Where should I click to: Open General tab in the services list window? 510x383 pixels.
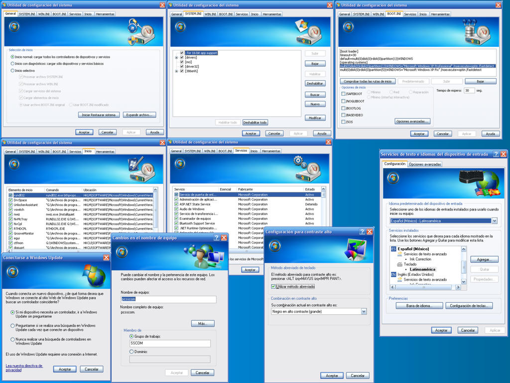(176, 151)
